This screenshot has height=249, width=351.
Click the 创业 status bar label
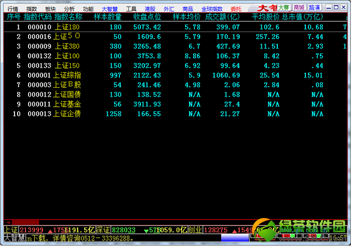pyautogui.click(x=195, y=230)
